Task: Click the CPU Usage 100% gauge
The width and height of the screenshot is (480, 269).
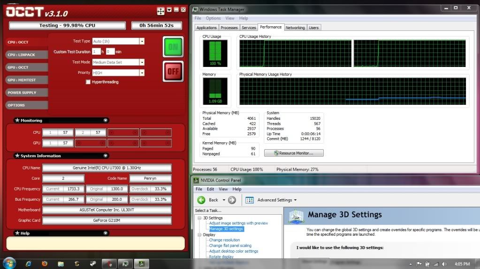Action: pyautogui.click(x=215, y=53)
